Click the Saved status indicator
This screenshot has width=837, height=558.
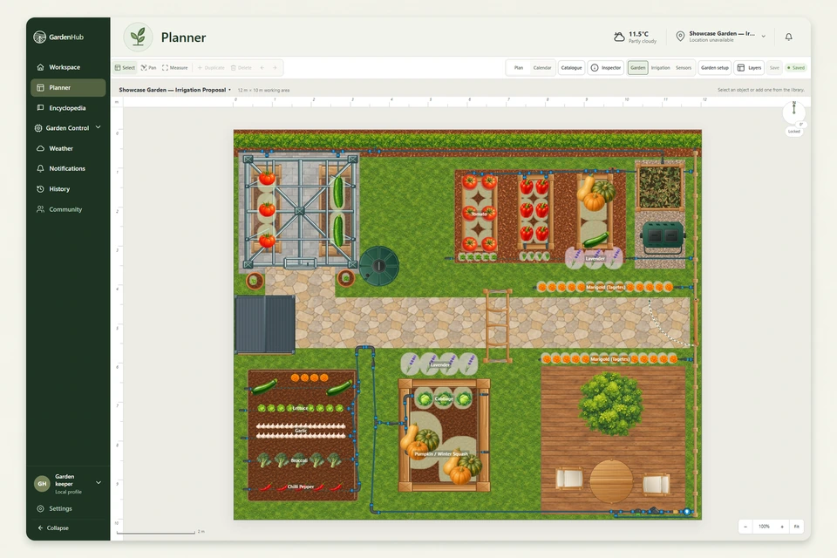point(795,68)
